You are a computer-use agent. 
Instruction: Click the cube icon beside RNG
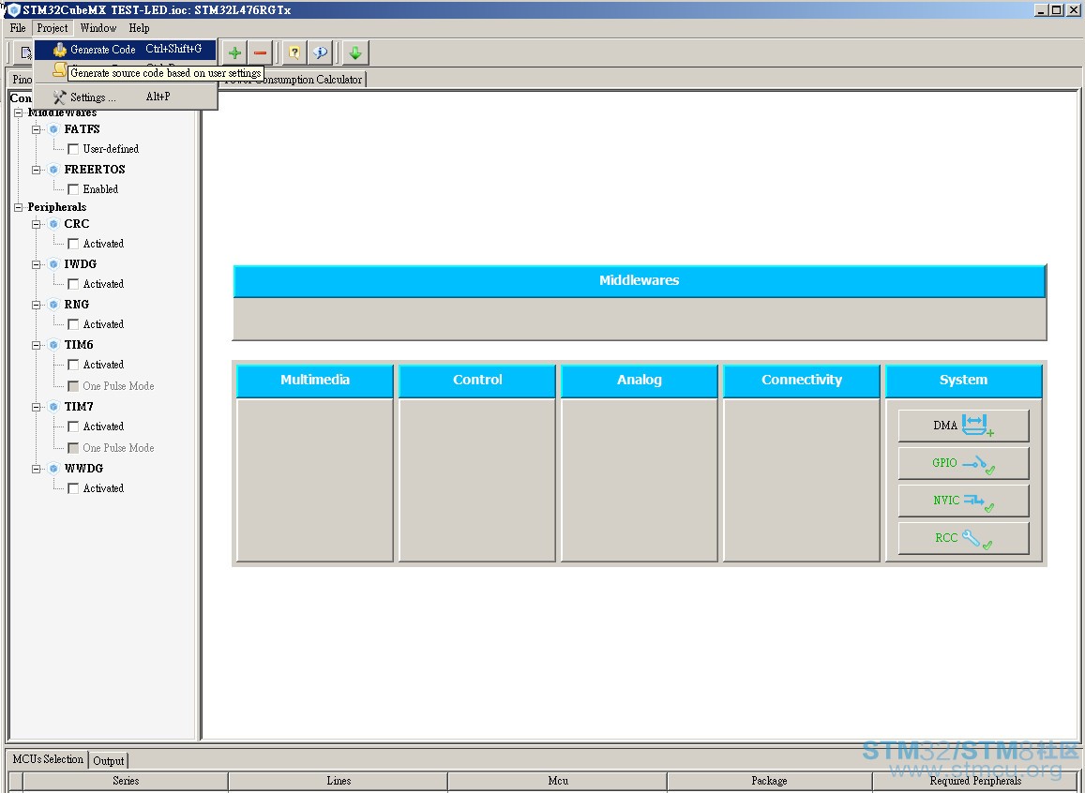(x=53, y=305)
